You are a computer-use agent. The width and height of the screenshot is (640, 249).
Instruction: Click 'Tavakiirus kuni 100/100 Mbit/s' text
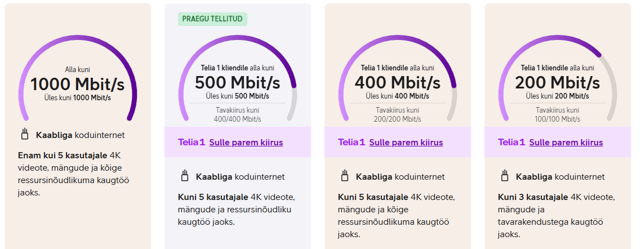[558, 115]
